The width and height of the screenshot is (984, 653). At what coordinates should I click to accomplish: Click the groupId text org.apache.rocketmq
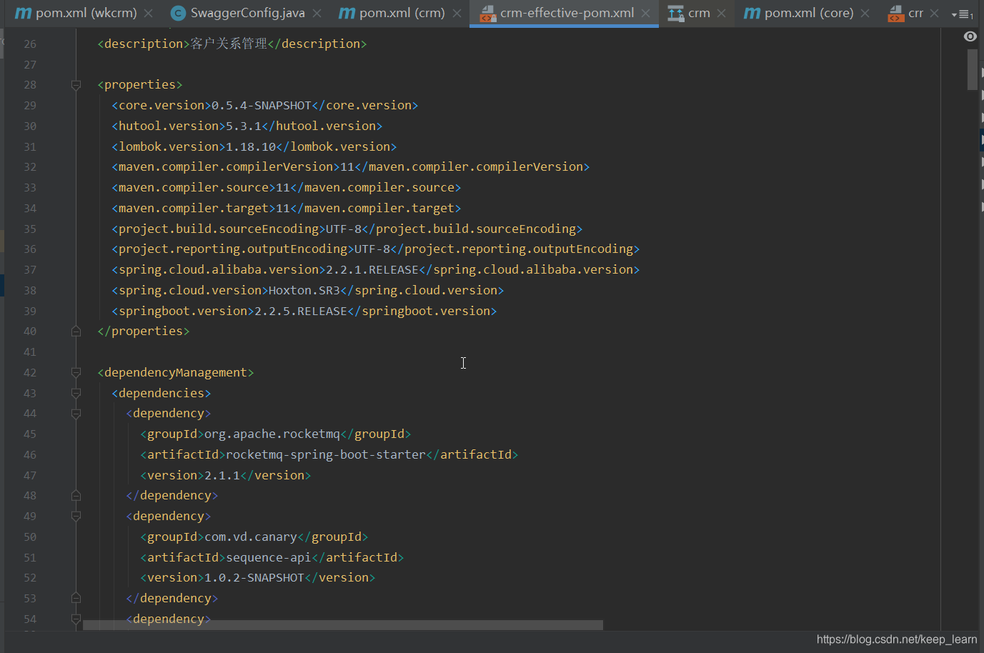272,434
